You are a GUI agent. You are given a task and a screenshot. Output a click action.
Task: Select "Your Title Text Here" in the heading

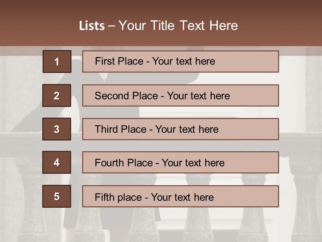(x=178, y=26)
